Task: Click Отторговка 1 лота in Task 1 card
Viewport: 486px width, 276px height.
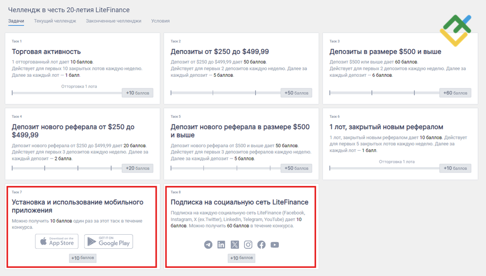Action: pos(79,86)
